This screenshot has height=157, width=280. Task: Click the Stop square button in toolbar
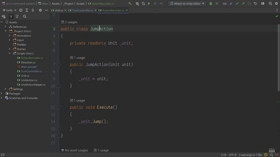click(217, 3)
